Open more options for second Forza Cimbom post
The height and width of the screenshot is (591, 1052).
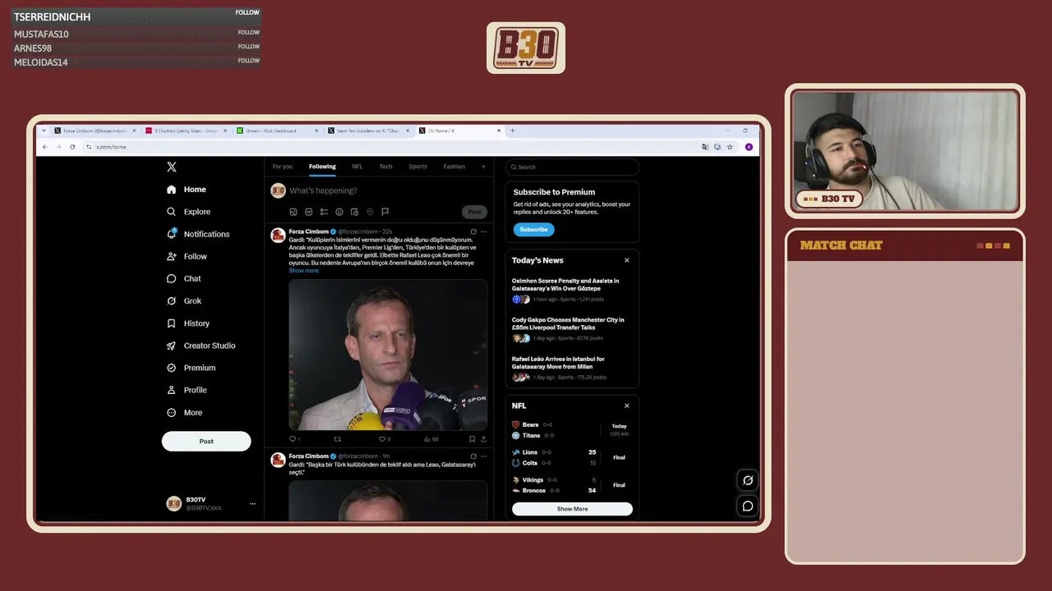[483, 456]
